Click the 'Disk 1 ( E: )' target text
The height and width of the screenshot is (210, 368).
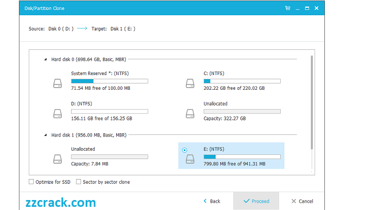click(x=123, y=29)
